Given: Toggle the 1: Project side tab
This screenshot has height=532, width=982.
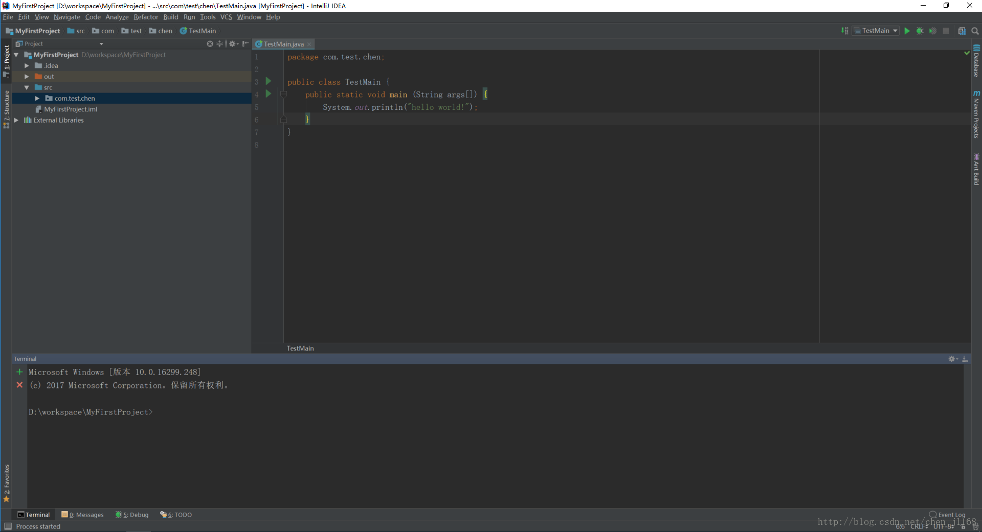Looking at the screenshot, I should pyautogui.click(x=6, y=61).
